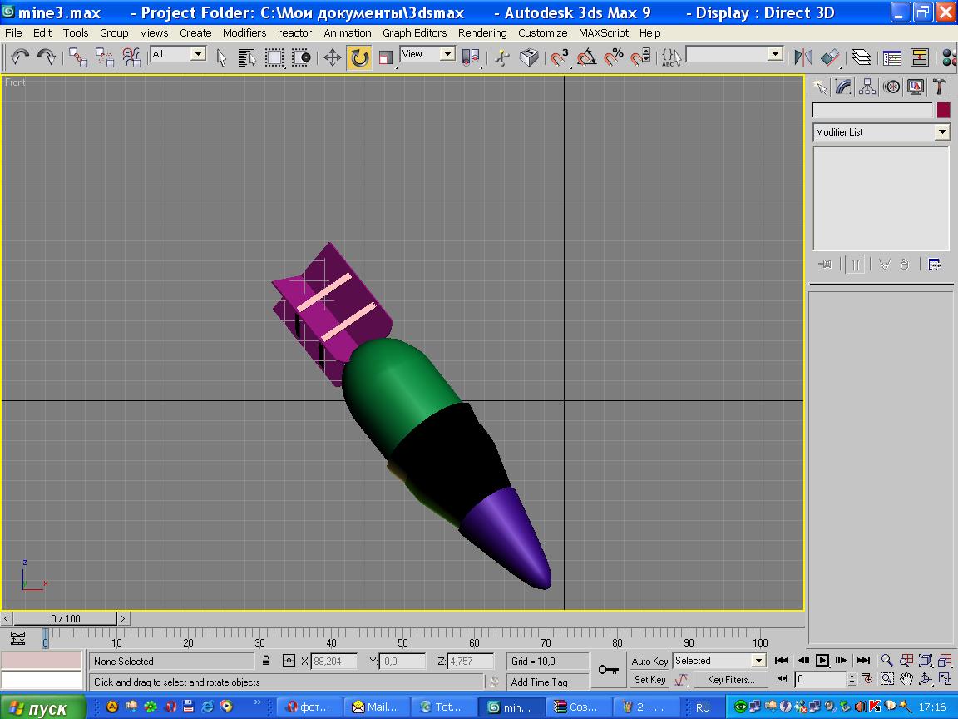Open the Rendering menu

pos(481,33)
